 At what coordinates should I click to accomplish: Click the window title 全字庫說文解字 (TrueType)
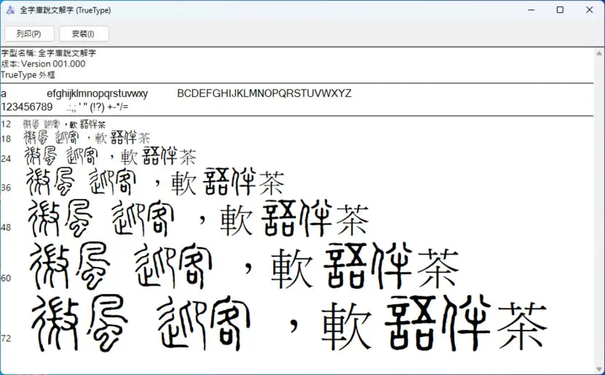click(x=65, y=10)
